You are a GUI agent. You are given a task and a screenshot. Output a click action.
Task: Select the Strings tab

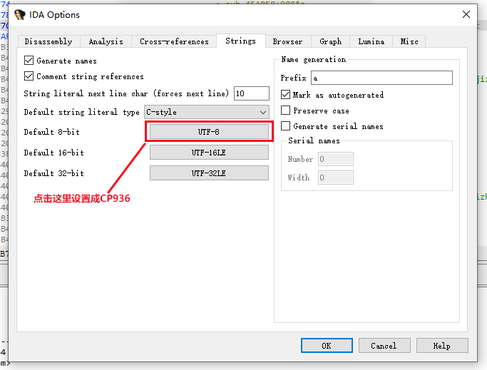point(241,41)
